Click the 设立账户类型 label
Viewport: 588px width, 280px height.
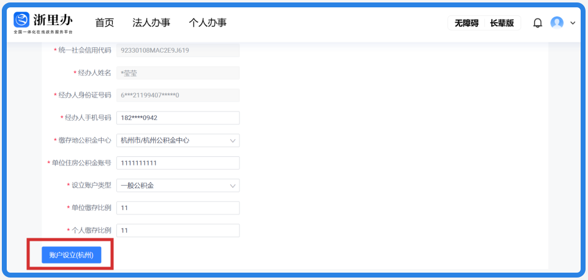click(x=91, y=185)
